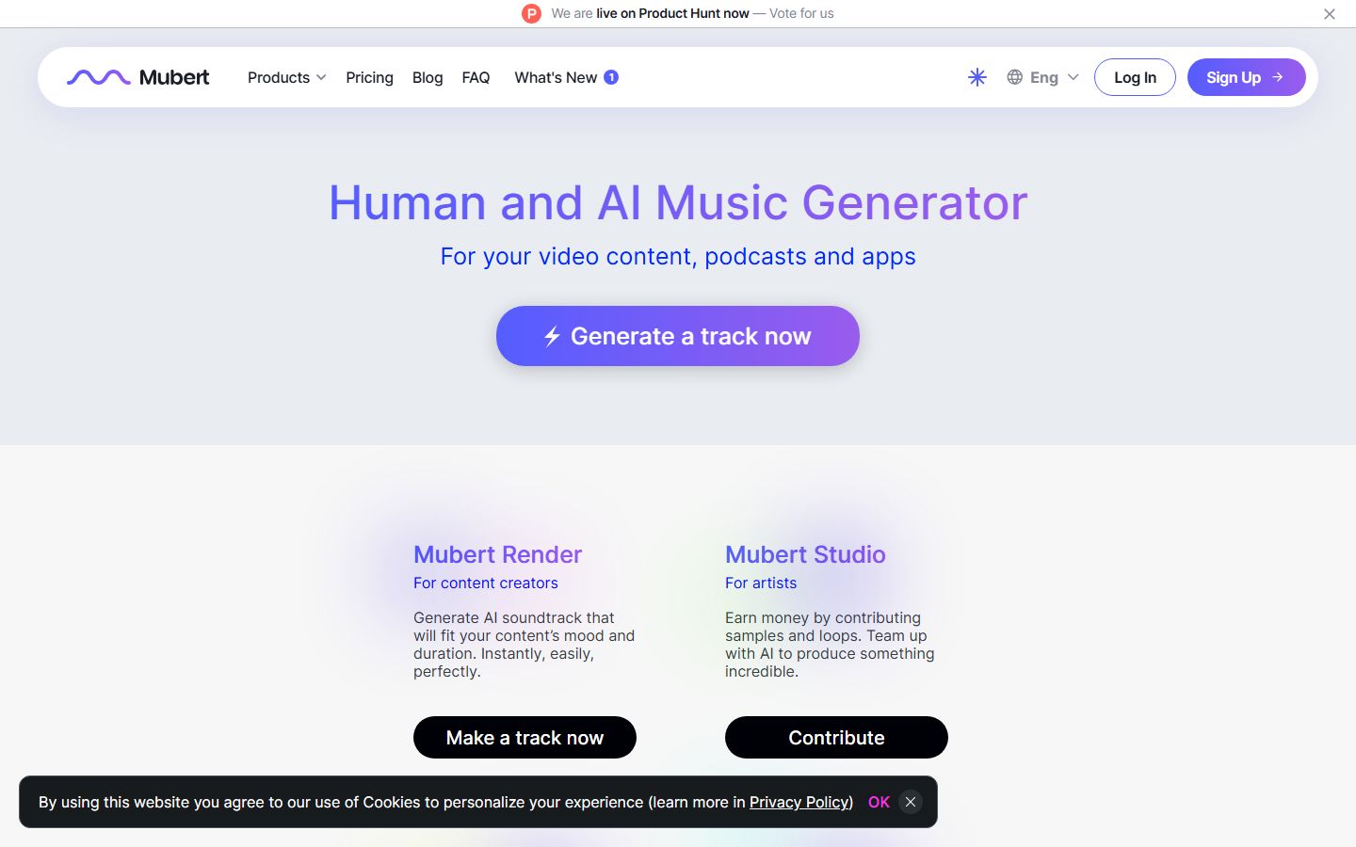Open the Eng language dropdown
This screenshot has width=1356, height=847.
pos(1043,77)
